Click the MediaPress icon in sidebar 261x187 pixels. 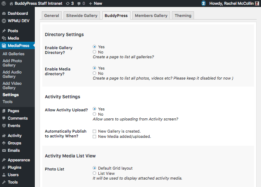pyautogui.click(x=4, y=46)
